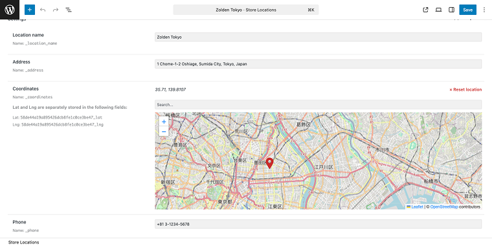Click the 荒川区 label on the map
Viewport: 492px width, 246px height.
click(241, 131)
